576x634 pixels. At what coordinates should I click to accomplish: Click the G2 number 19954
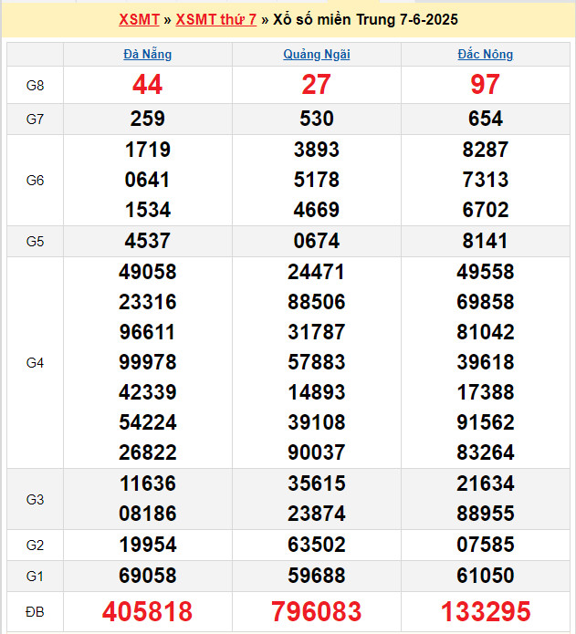coord(148,545)
